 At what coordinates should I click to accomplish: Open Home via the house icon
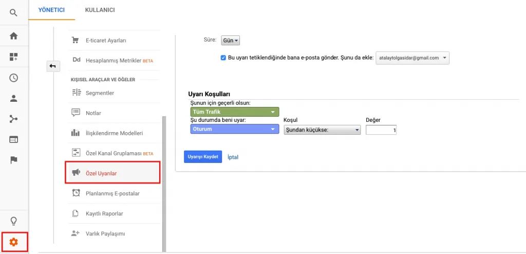(x=13, y=36)
